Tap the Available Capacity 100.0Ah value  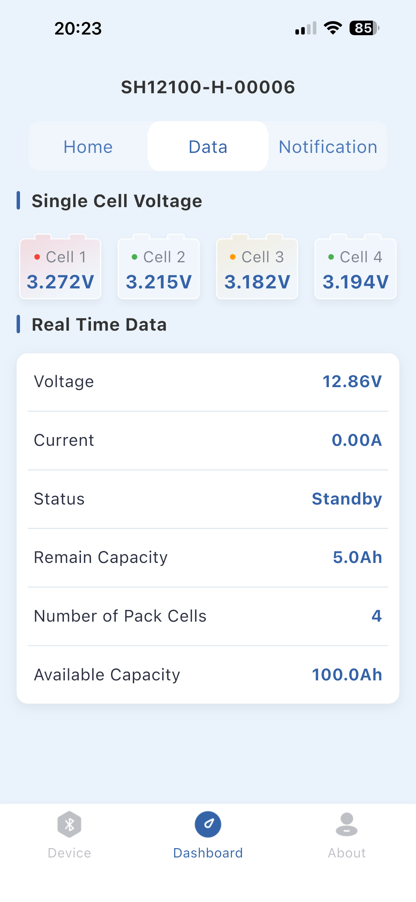click(347, 674)
